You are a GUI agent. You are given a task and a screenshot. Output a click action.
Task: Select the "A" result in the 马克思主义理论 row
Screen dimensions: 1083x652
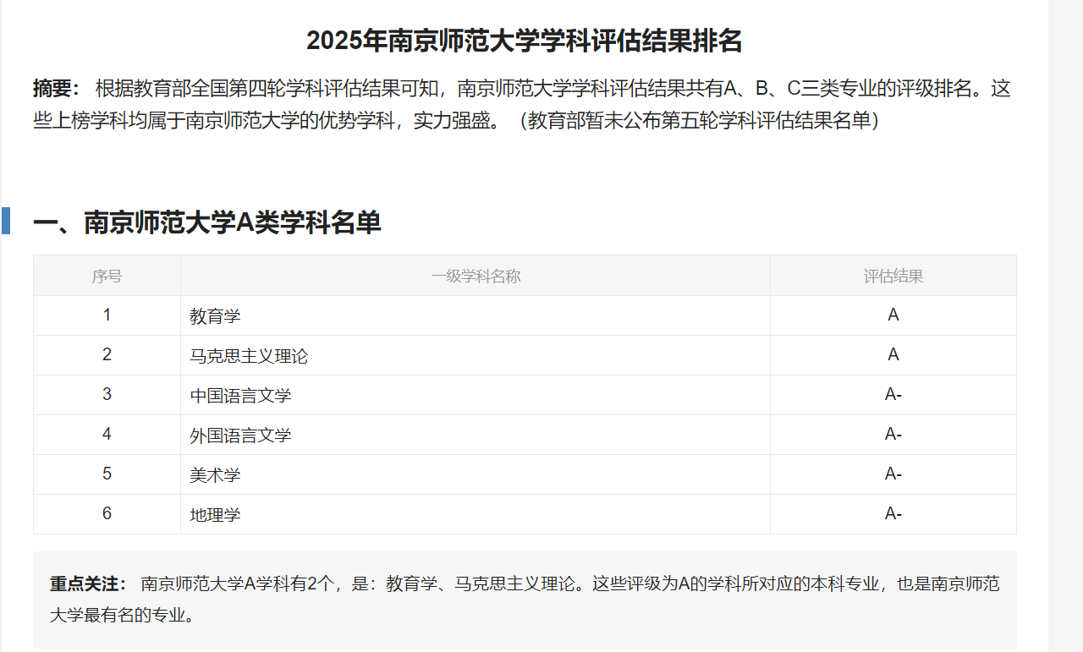pos(893,355)
